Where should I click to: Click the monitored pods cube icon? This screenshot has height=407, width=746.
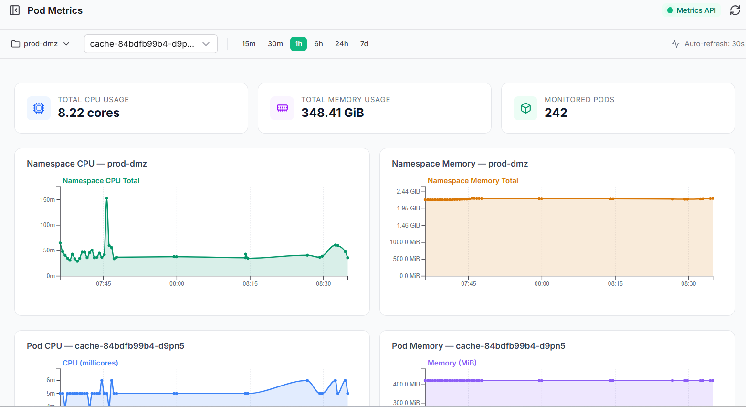[526, 108]
